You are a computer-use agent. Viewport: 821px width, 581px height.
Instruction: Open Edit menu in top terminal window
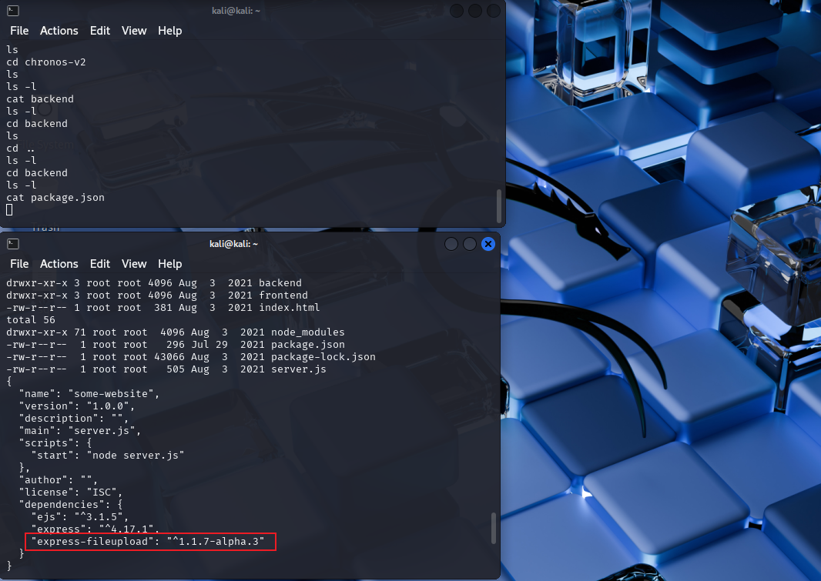[x=100, y=31]
